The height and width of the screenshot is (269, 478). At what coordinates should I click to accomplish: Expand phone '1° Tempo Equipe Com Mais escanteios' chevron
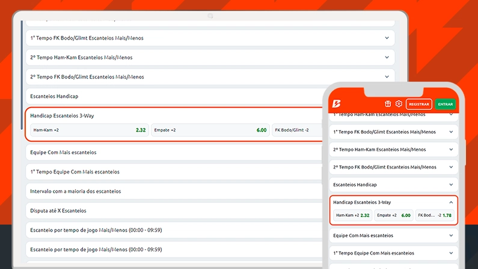click(451, 253)
